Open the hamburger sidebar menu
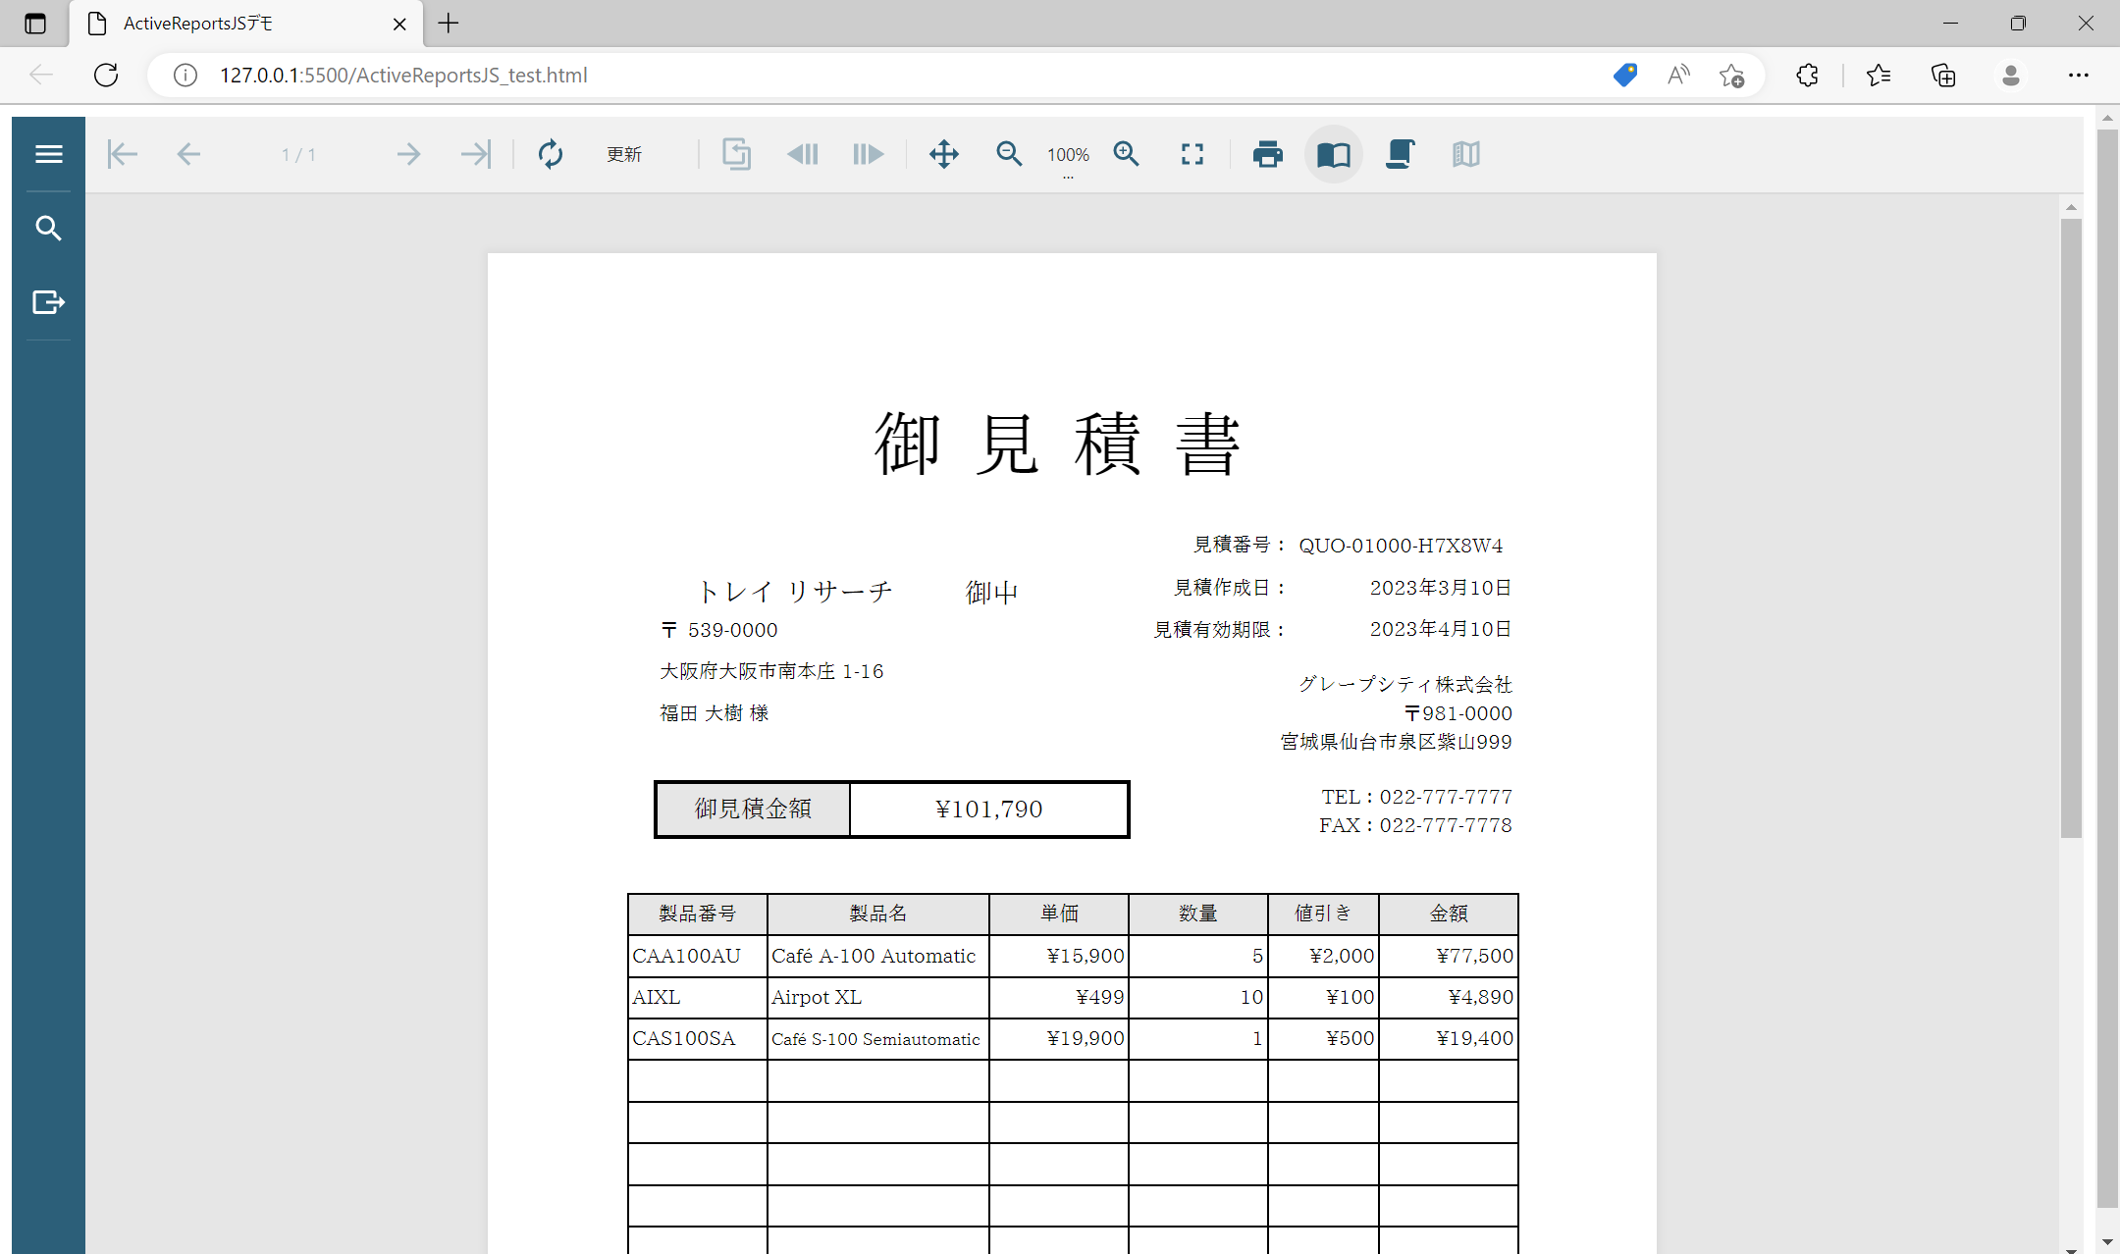This screenshot has height=1254, width=2120. [48, 154]
